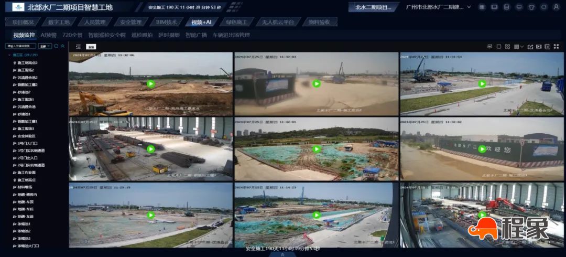The image size is (566, 257).
Task: Click the first icon in video toolbar
Action: pos(490,47)
